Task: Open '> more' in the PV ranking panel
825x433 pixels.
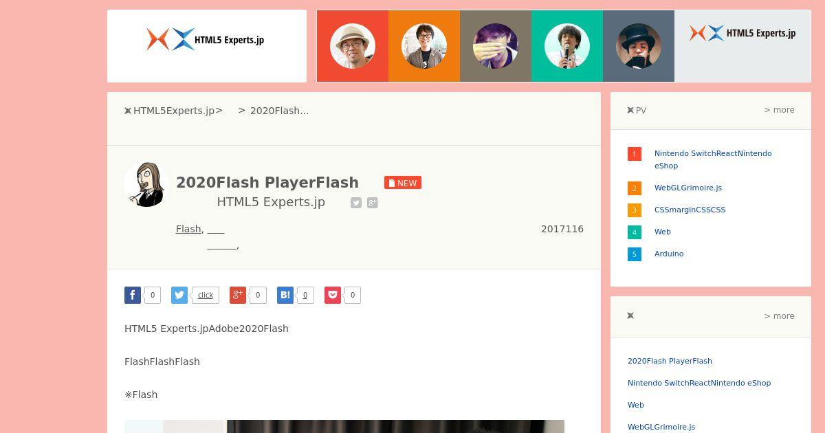Action: click(779, 110)
